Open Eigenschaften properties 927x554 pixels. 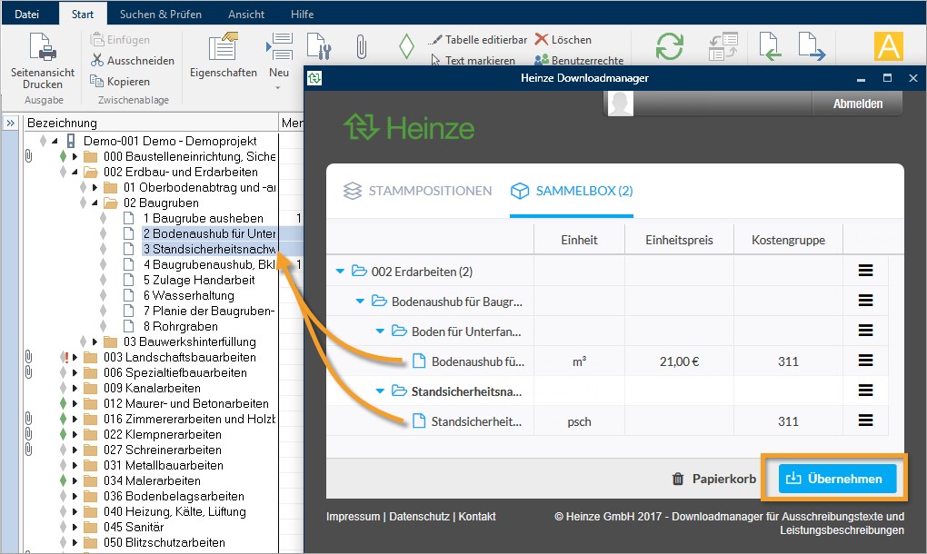click(x=223, y=55)
